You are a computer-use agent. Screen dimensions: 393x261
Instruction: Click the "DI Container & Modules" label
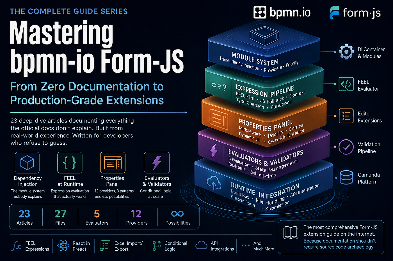371,53
